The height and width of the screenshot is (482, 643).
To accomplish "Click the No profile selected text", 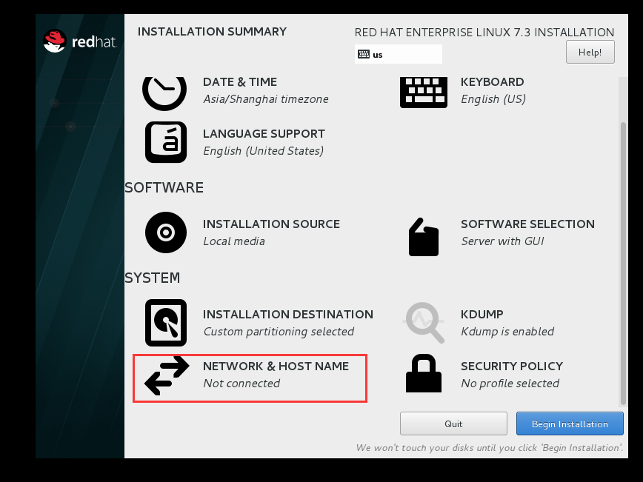I will point(510,384).
